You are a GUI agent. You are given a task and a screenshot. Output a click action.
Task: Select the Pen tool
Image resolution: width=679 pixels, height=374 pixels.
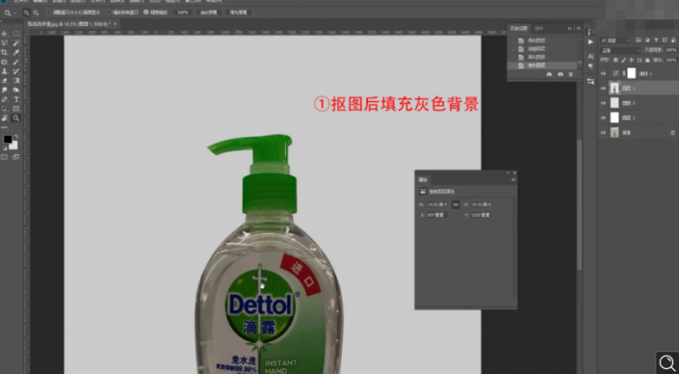tap(4, 99)
